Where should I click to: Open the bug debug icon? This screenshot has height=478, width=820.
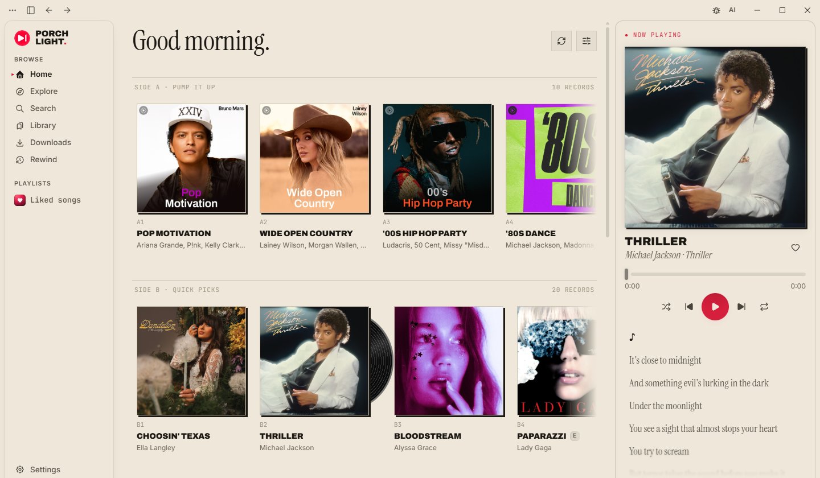[716, 10]
